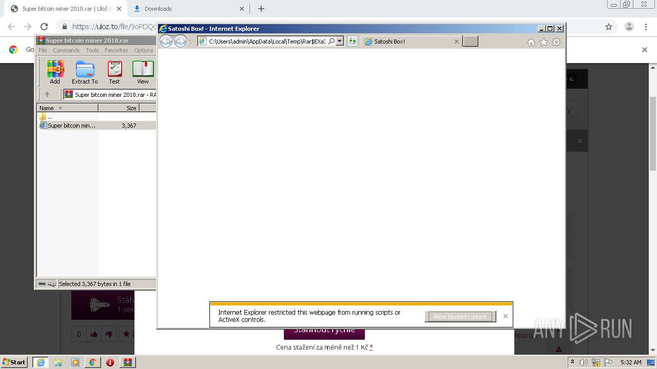657x369 pixels.
Task: Open the Favorites menu in WinRAR
Action: click(117, 50)
